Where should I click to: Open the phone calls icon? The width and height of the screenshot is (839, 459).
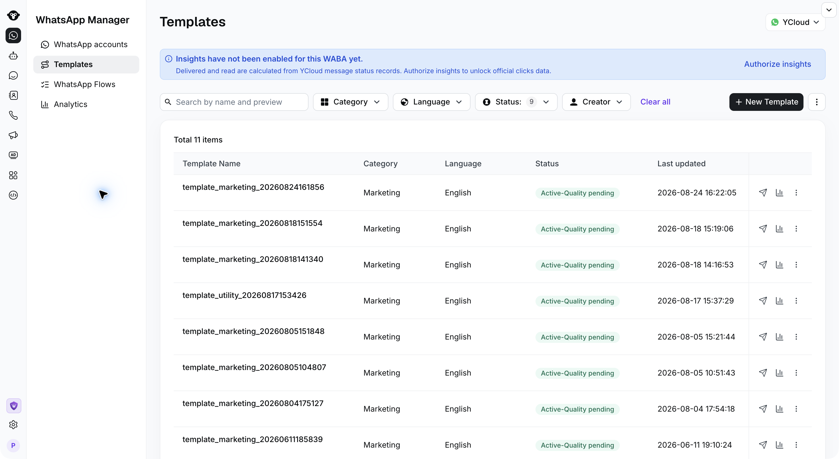coord(13,115)
